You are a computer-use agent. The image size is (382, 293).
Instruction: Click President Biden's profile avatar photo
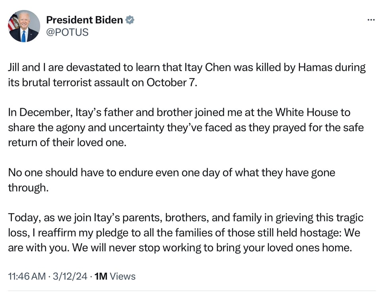coord(24,26)
